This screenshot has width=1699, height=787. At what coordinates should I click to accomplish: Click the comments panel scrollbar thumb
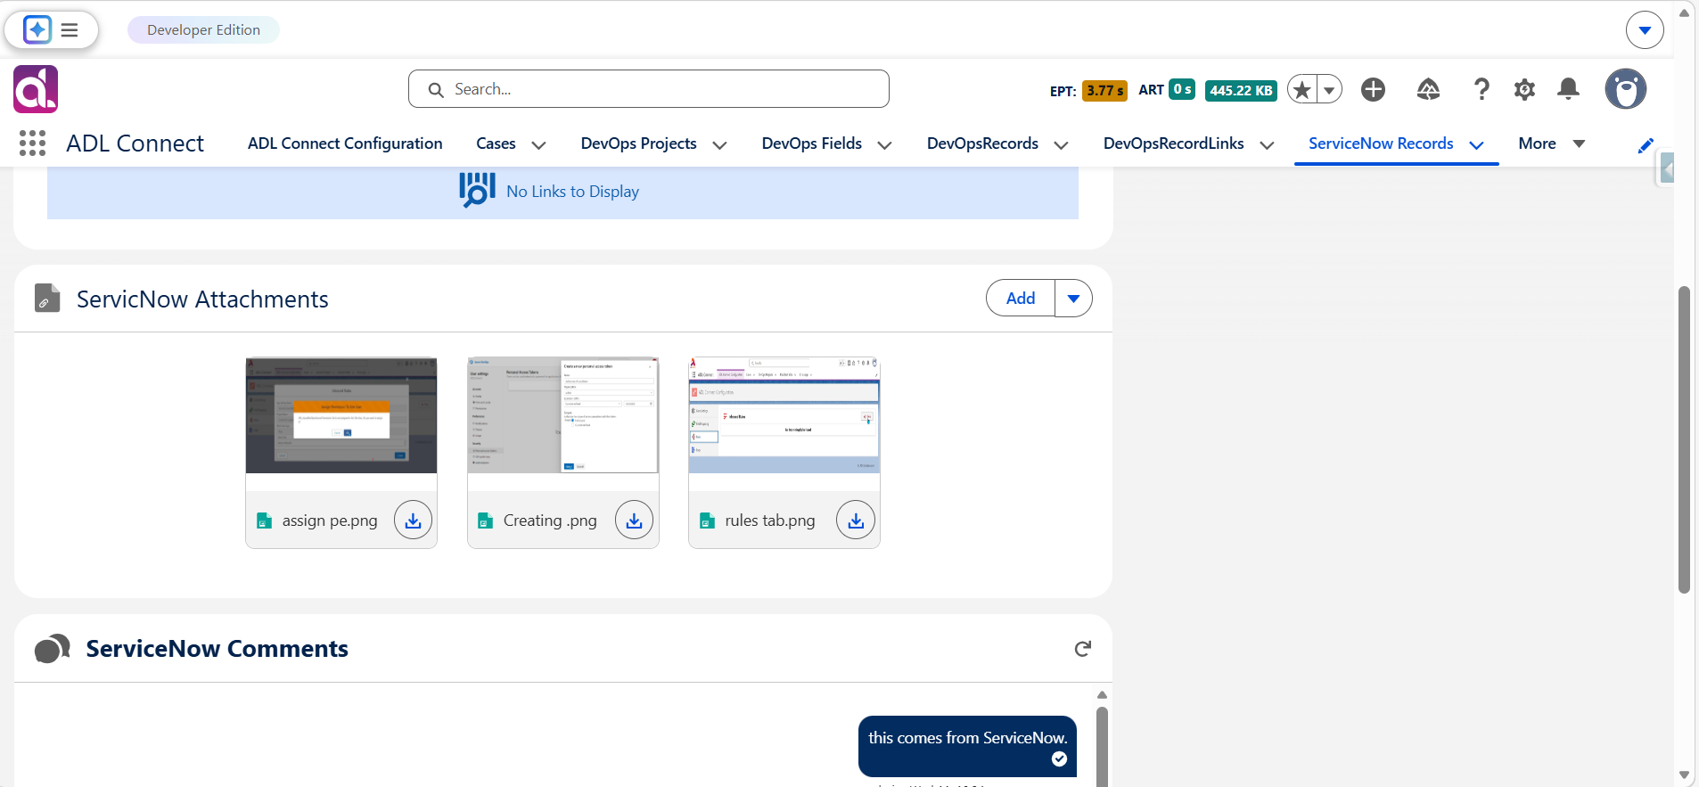coord(1102,747)
